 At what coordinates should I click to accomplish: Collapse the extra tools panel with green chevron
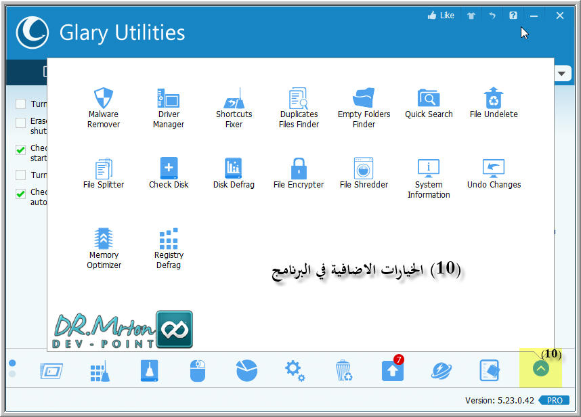pos(540,368)
